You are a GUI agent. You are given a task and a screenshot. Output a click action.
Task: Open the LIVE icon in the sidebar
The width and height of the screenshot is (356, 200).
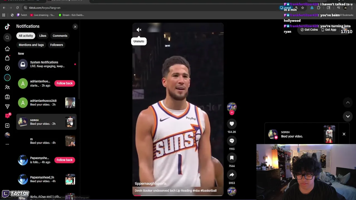pyautogui.click(x=7, y=97)
